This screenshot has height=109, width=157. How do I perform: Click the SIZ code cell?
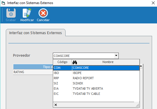[x=62, y=83]
